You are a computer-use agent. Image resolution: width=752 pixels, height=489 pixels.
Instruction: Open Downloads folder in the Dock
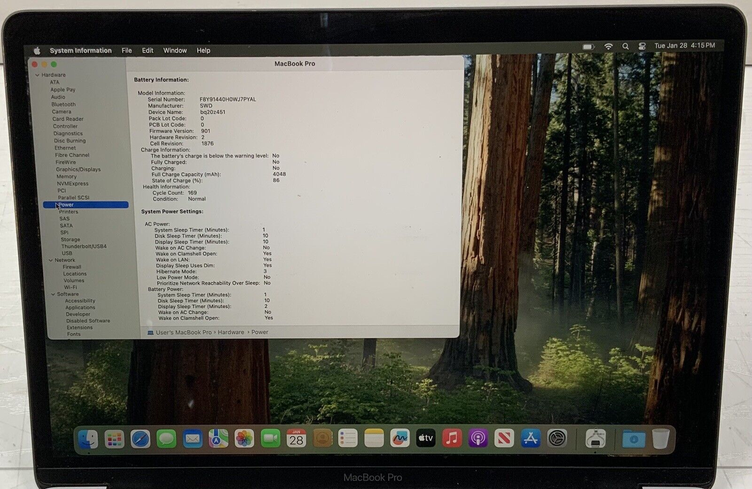pos(634,439)
